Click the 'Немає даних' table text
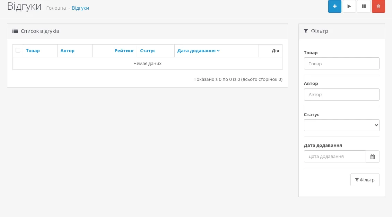 point(148,64)
